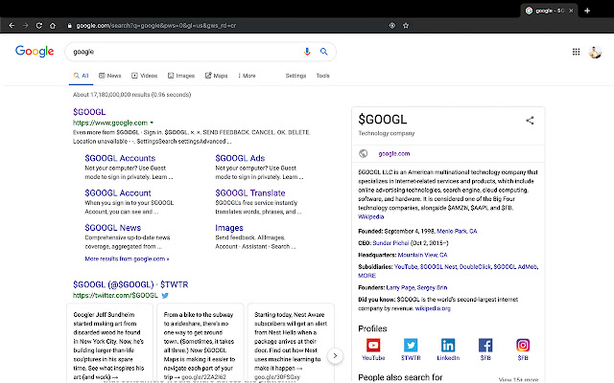Open the $GOOGL News sitelink
The height and width of the screenshot is (383, 614).
click(113, 228)
